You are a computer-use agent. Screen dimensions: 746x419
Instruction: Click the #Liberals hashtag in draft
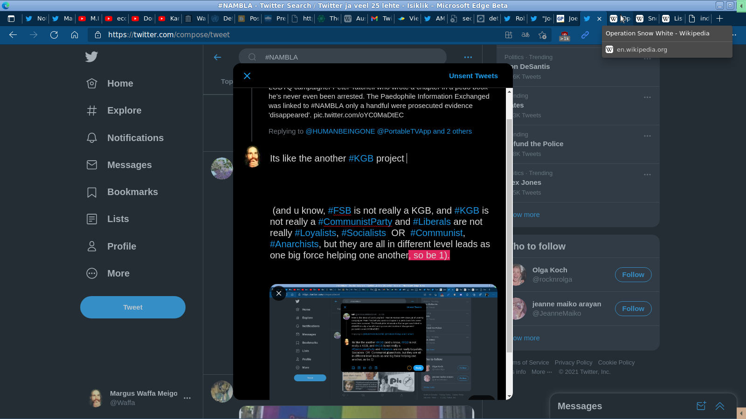coord(432,222)
